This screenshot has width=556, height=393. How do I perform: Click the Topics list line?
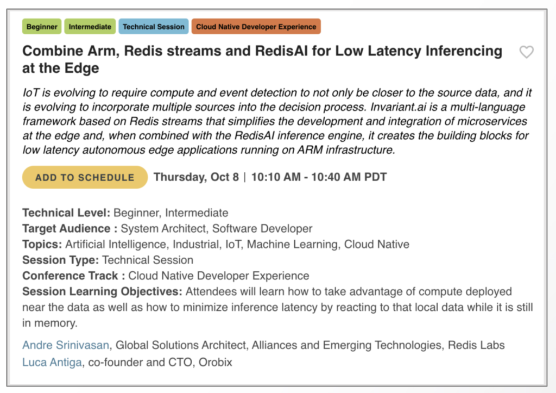pos(216,245)
